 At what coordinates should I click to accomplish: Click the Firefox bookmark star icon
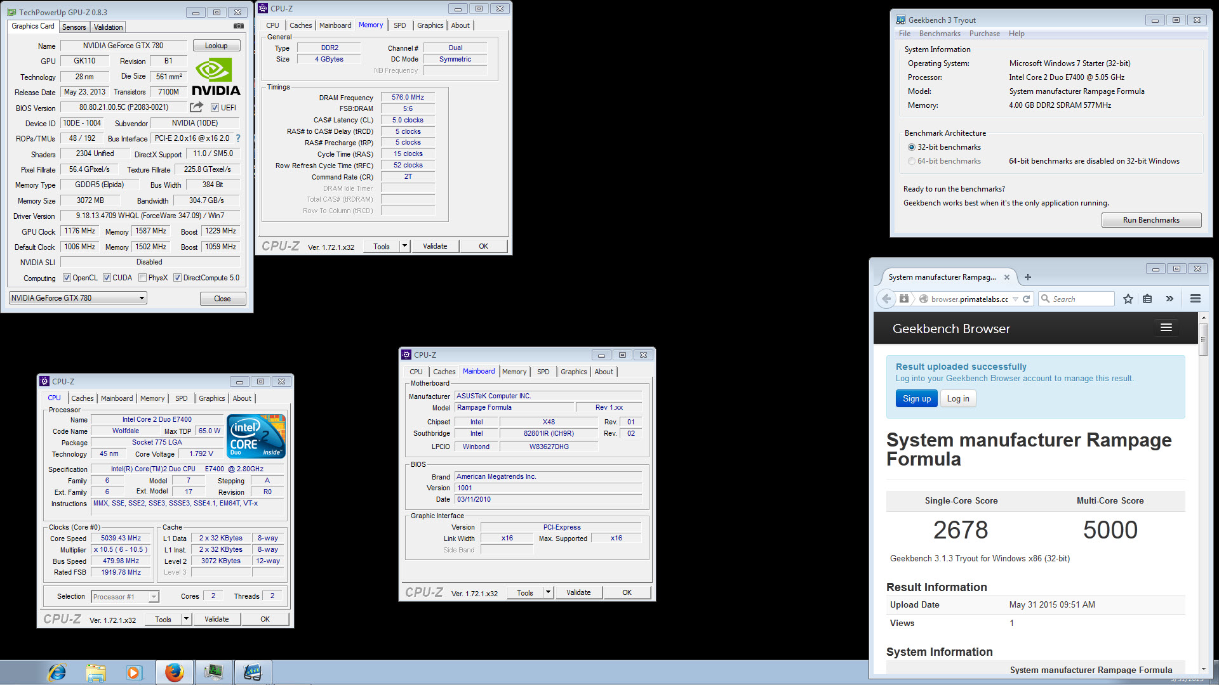click(1128, 299)
